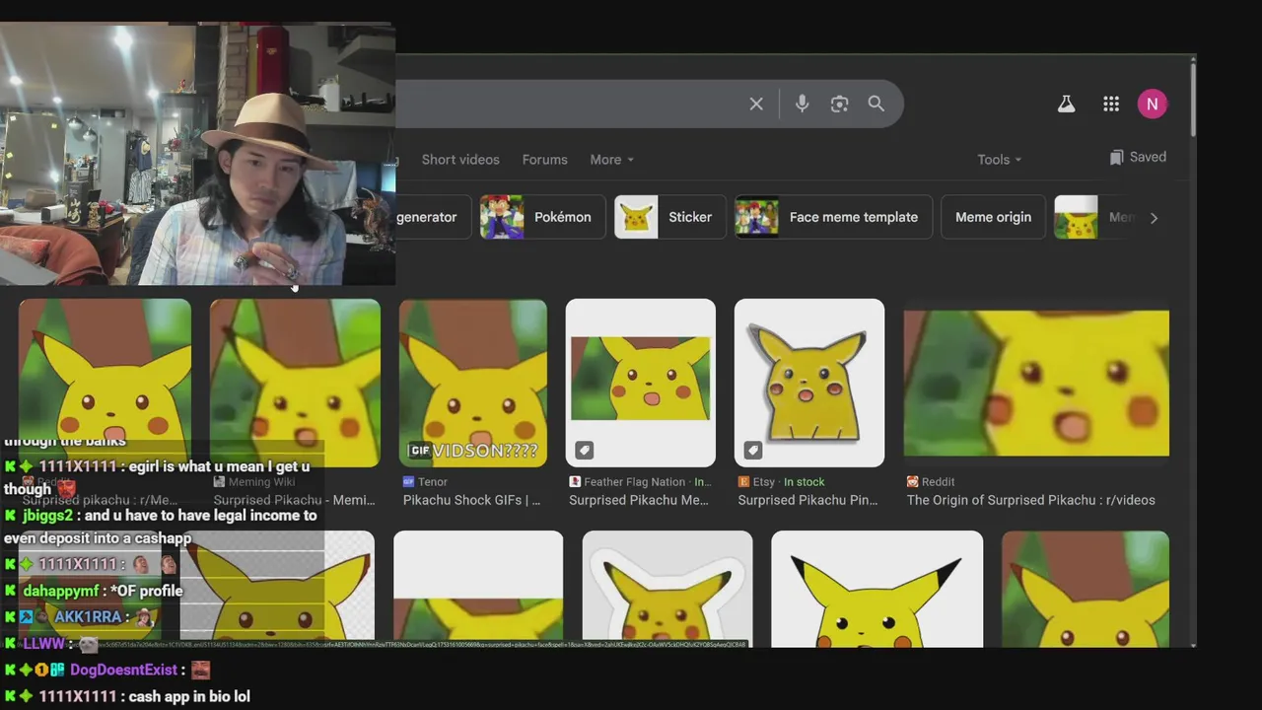
Task: Expand the More search filters dropdown
Action: (x=611, y=160)
